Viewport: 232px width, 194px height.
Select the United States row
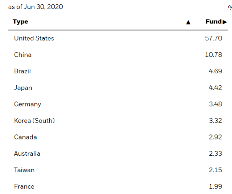pos(118,38)
